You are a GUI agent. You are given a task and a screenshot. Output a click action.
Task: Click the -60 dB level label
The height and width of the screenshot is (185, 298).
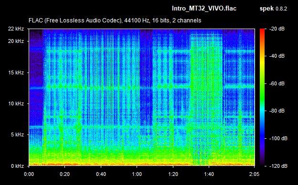277,83
